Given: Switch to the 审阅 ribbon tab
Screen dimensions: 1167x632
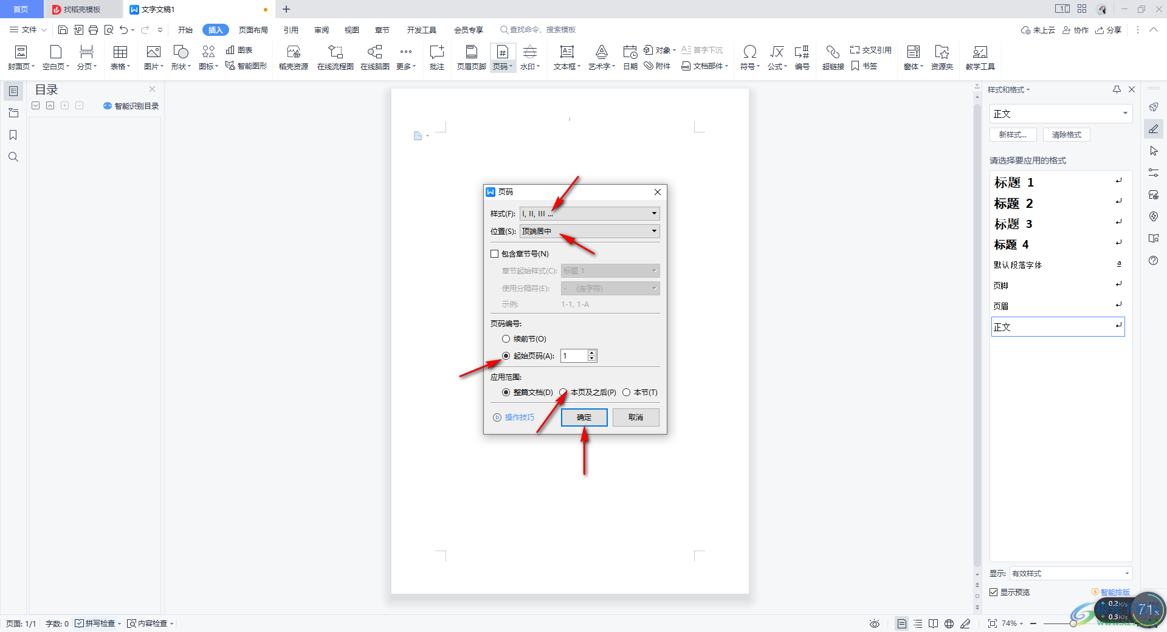Looking at the screenshot, I should pos(322,30).
